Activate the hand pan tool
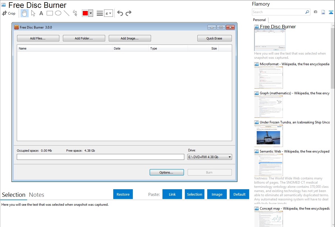The width and height of the screenshot is (335, 227). [x=25, y=13]
